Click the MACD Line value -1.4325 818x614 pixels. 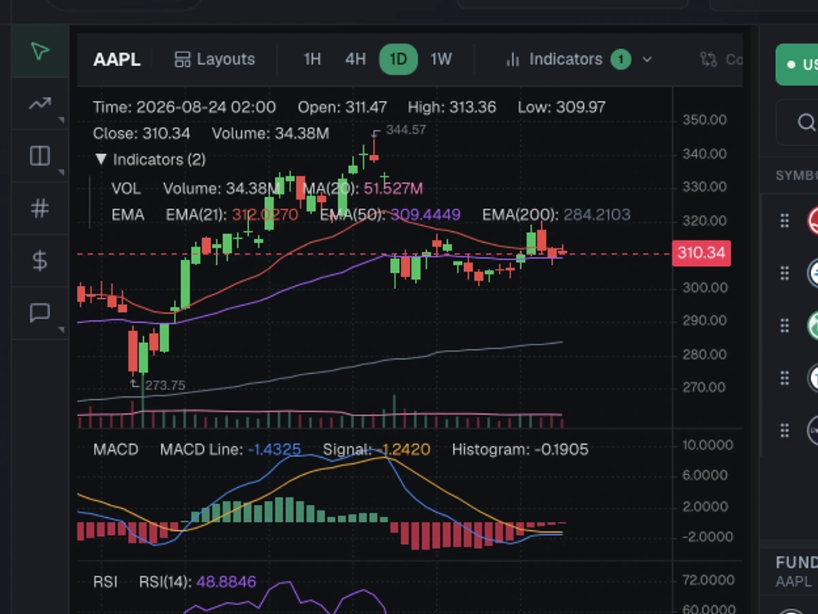tap(274, 450)
